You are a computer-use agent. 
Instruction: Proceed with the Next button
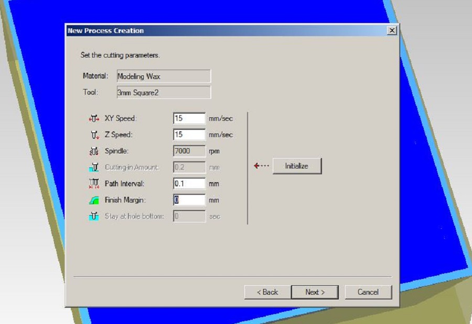(x=315, y=292)
